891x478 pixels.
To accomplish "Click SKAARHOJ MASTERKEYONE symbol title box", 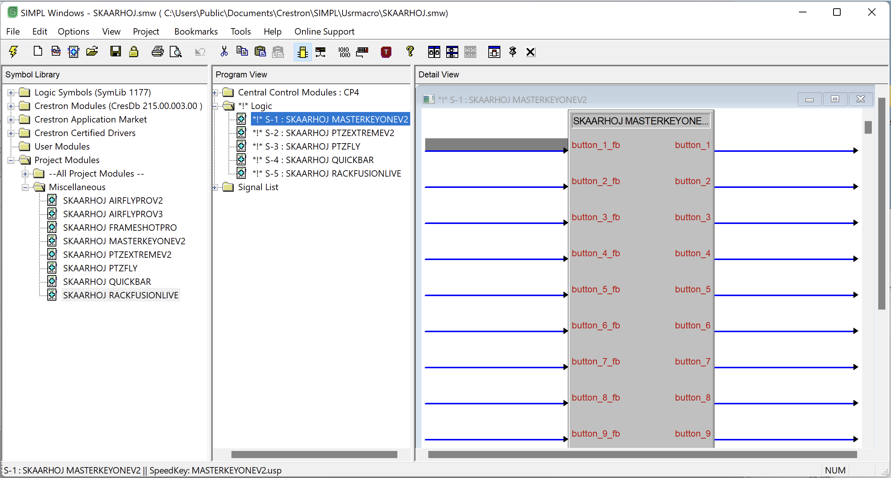I will tap(641, 121).
